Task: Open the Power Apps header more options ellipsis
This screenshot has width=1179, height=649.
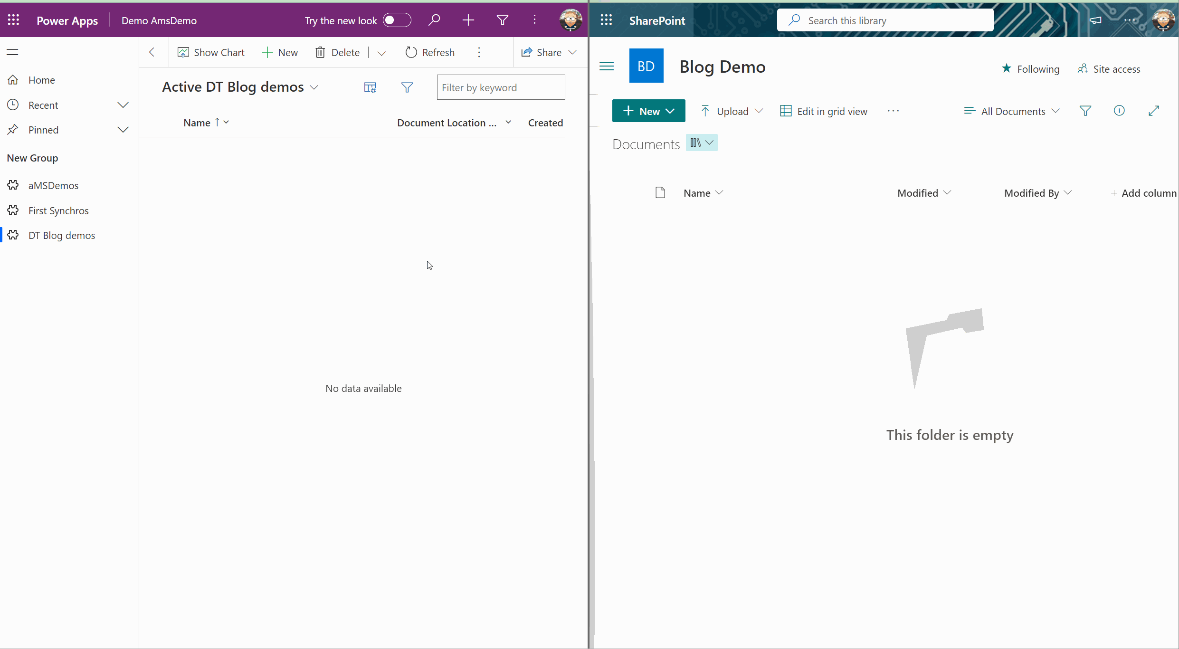Action: tap(535, 20)
